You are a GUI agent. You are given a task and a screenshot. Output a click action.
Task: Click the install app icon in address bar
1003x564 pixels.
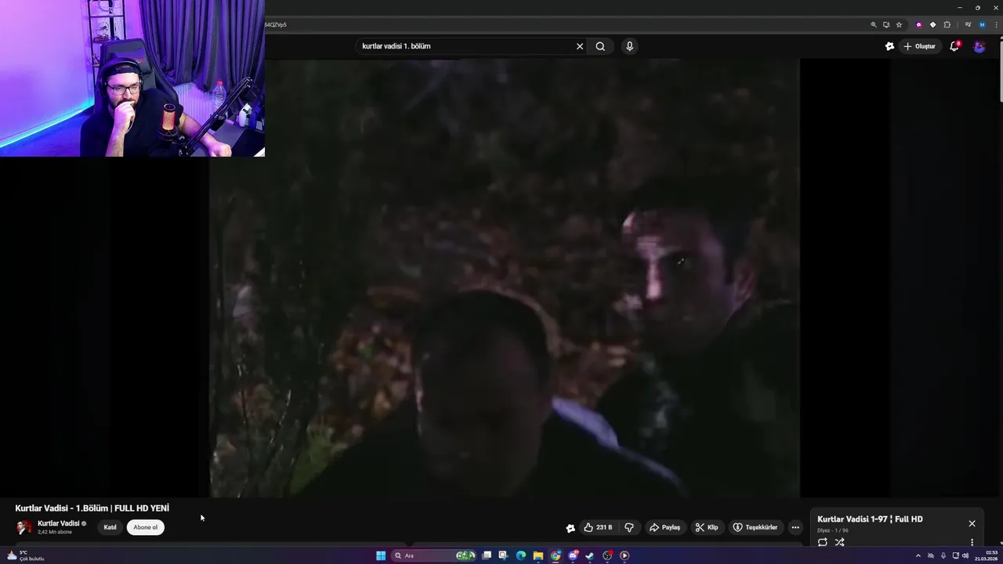coord(886,25)
